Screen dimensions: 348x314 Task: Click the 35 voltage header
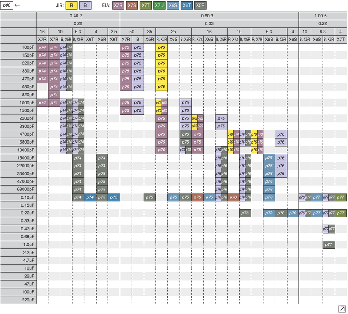pyautogui.click(x=150, y=31)
